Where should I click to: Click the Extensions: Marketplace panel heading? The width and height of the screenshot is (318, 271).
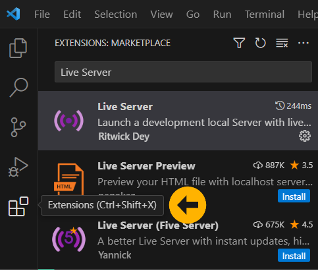pos(113,43)
